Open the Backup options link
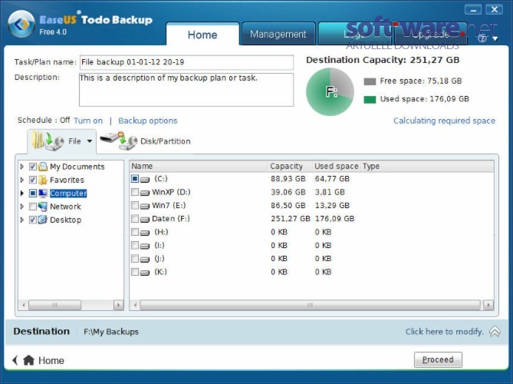 [x=148, y=121]
